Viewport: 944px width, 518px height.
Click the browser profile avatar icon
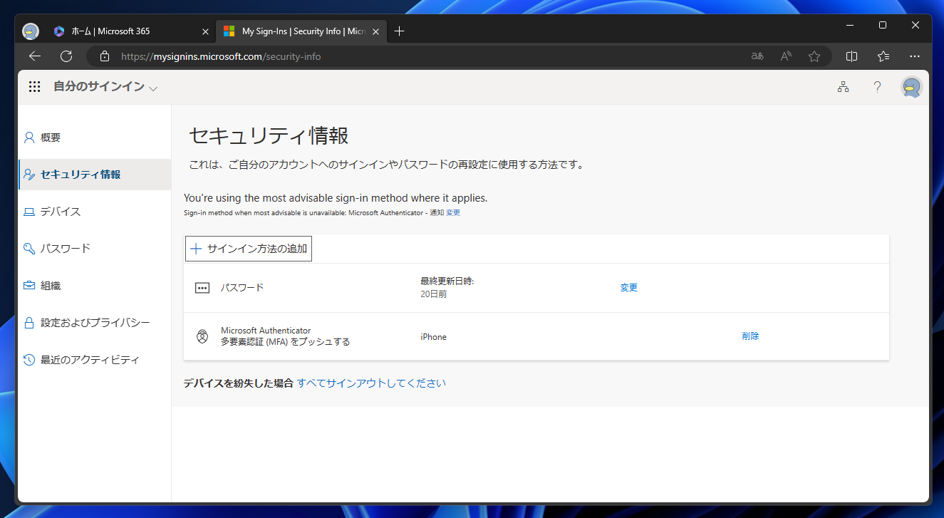31,31
